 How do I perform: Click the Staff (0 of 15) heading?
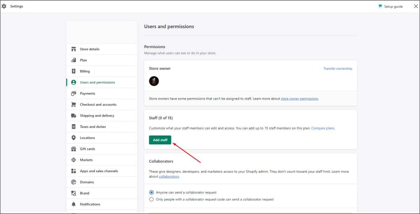click(x=161, y=118)
